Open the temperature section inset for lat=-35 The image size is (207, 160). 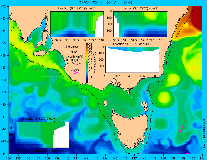click(140, 24)
